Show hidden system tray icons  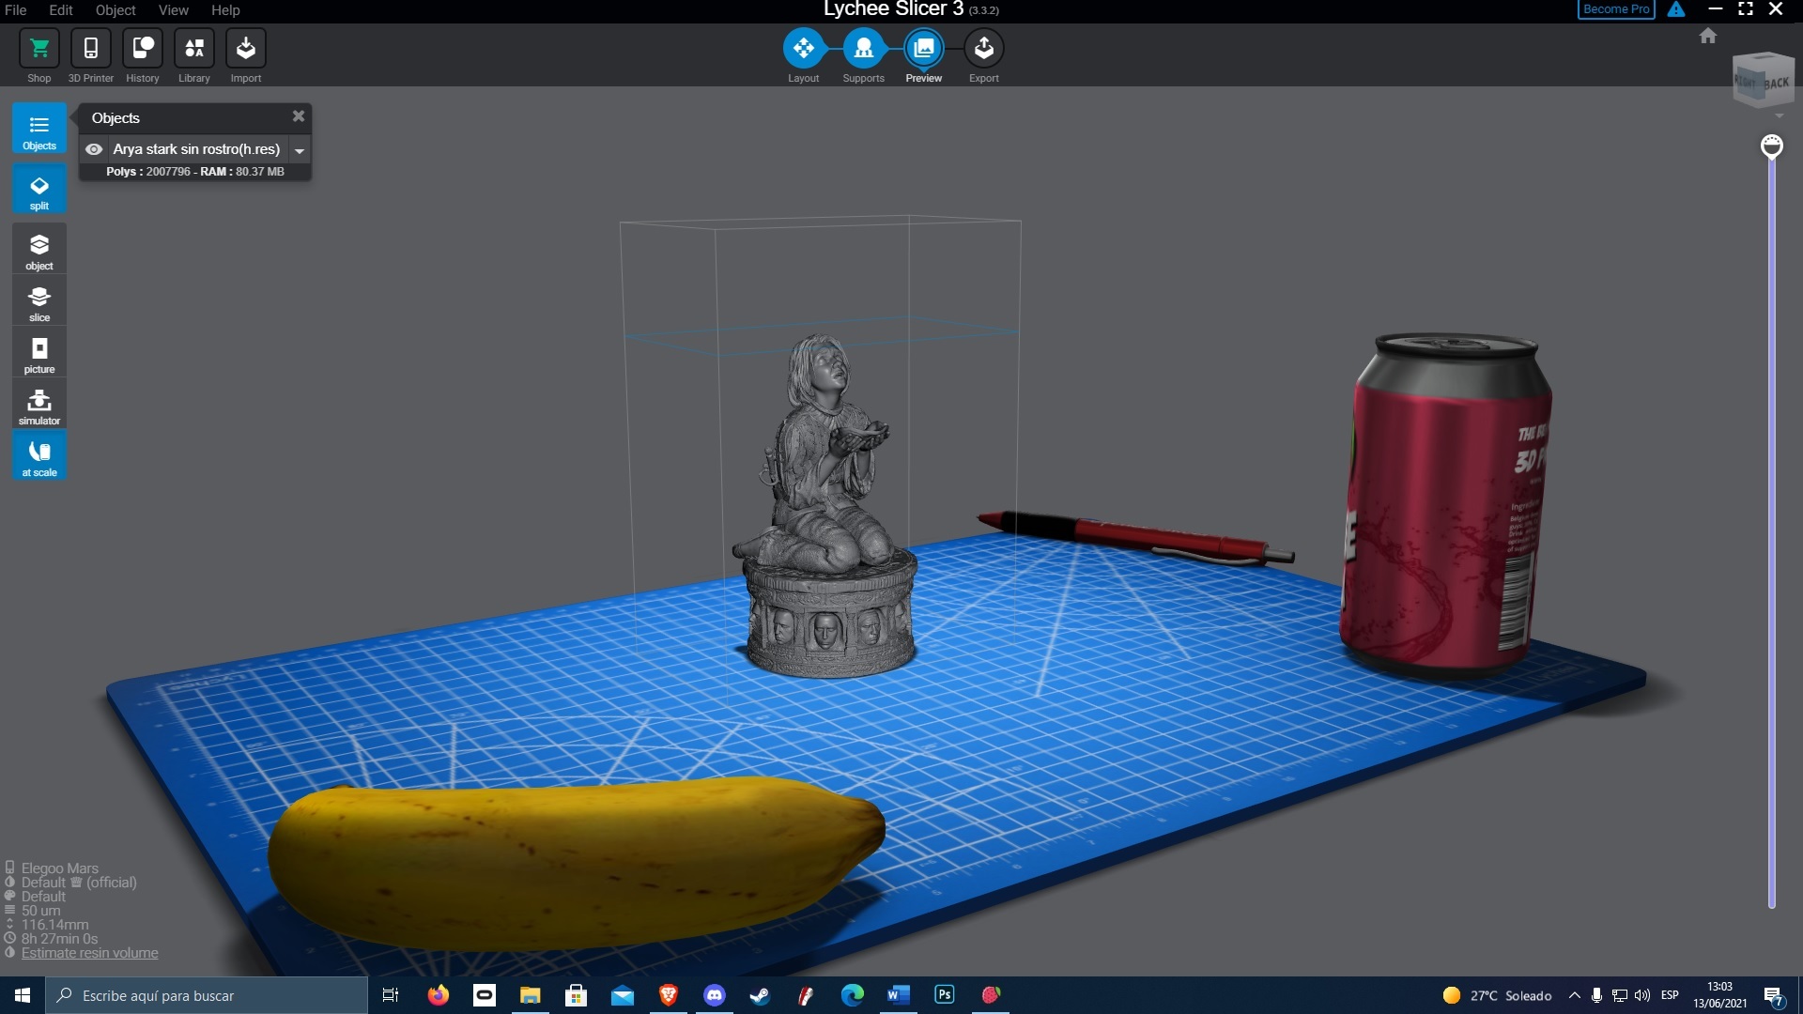tap(1575, 995)
